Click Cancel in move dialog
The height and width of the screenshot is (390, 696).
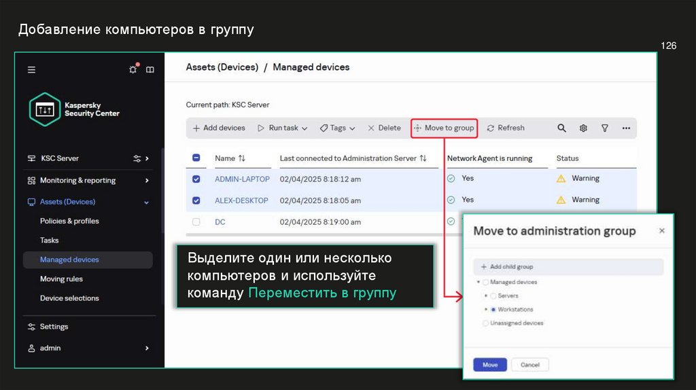click(x=530, y=365)
